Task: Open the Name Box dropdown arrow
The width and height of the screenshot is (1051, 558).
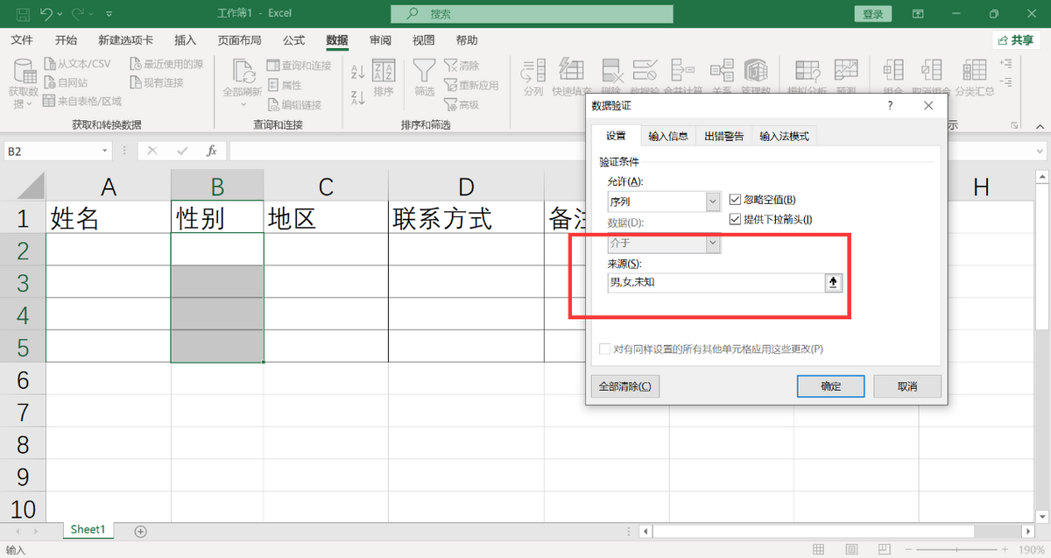Action: point(105,151)
